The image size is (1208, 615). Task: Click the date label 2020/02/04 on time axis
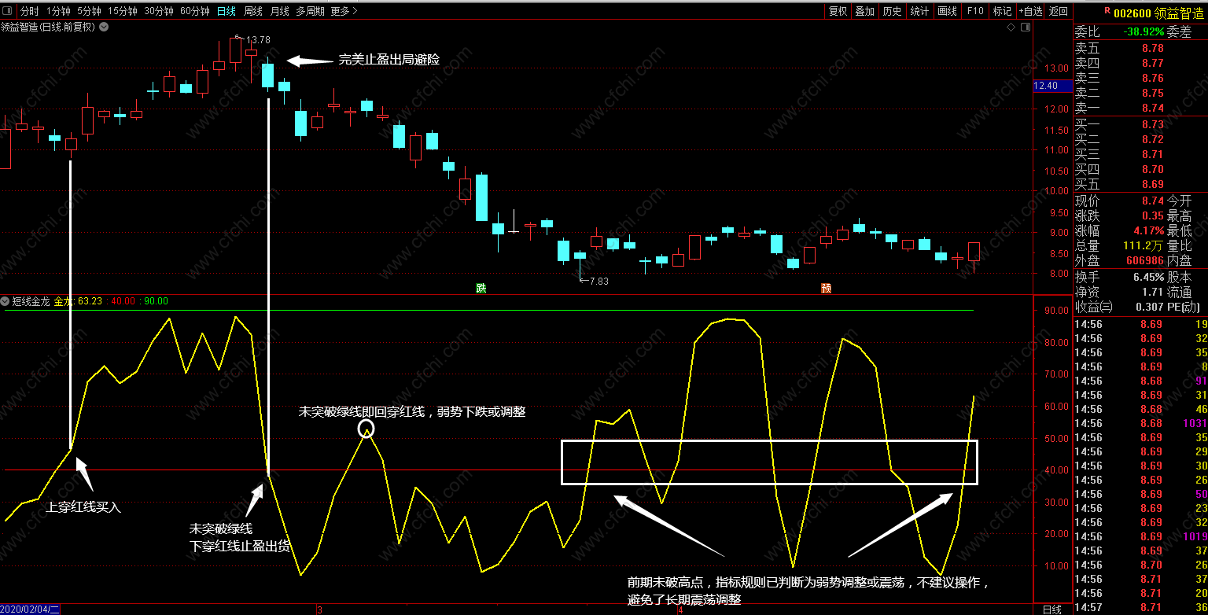pyautogui.click(x=30, y=609)
